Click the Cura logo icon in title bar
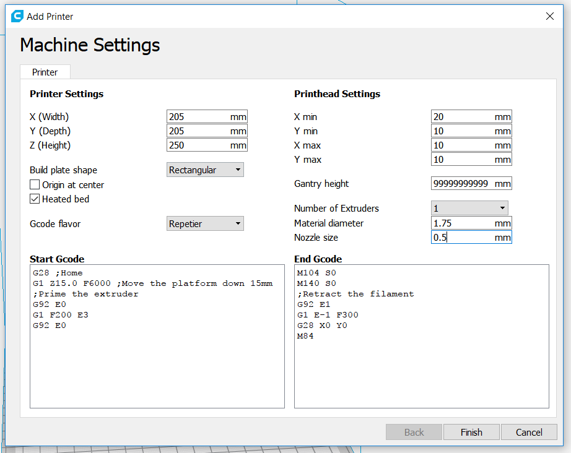Viewport: 571px width, 453px height. click(x=17, y=17)
